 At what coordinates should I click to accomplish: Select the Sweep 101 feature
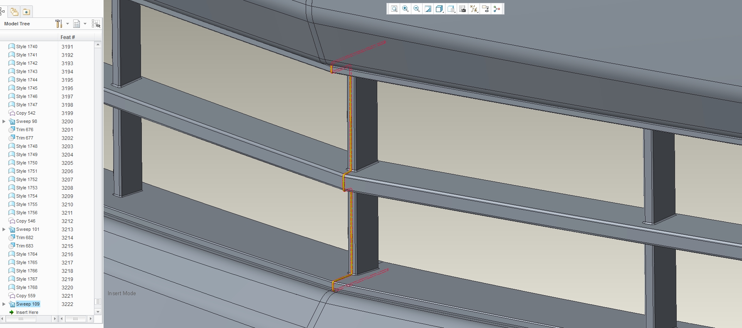click(x=28, y=229)
